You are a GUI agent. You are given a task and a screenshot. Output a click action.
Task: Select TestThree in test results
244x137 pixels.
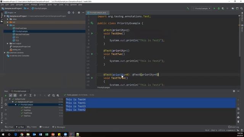(x=28, y=113)
